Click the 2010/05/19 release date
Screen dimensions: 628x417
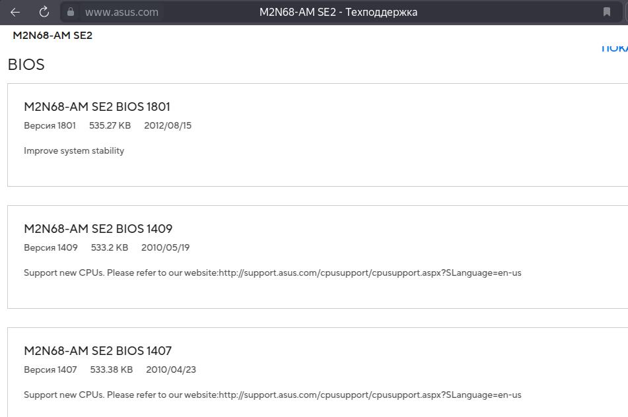(166, 247)
